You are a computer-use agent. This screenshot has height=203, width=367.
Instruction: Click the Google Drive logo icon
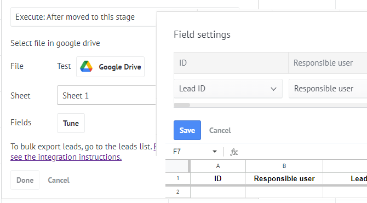tap(87, 66)
